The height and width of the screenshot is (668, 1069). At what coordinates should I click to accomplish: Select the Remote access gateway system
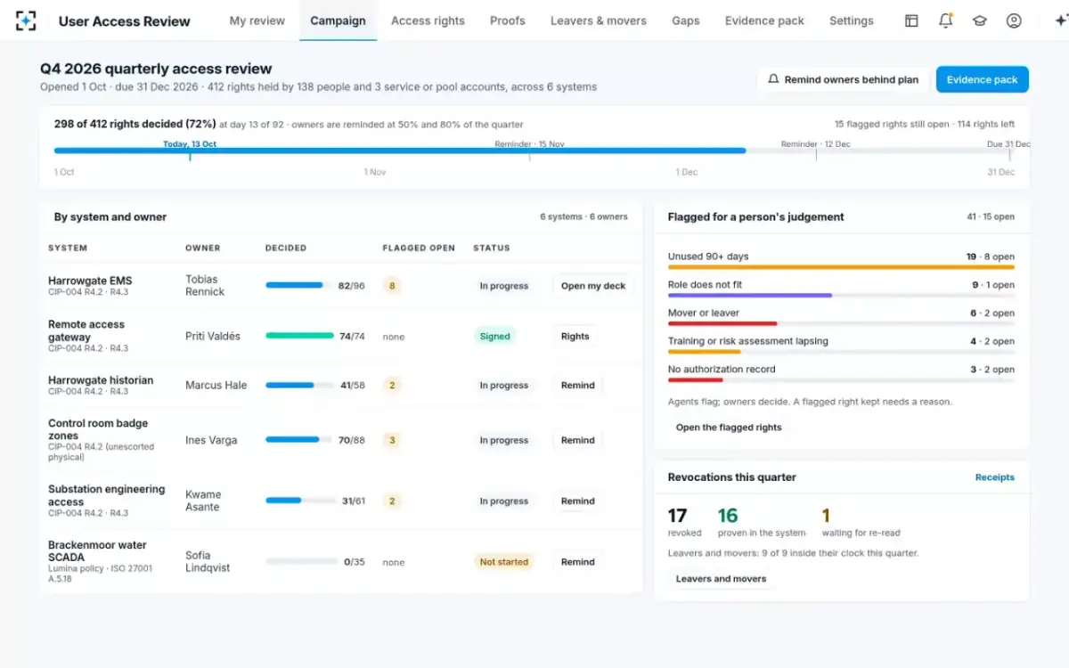86,330
